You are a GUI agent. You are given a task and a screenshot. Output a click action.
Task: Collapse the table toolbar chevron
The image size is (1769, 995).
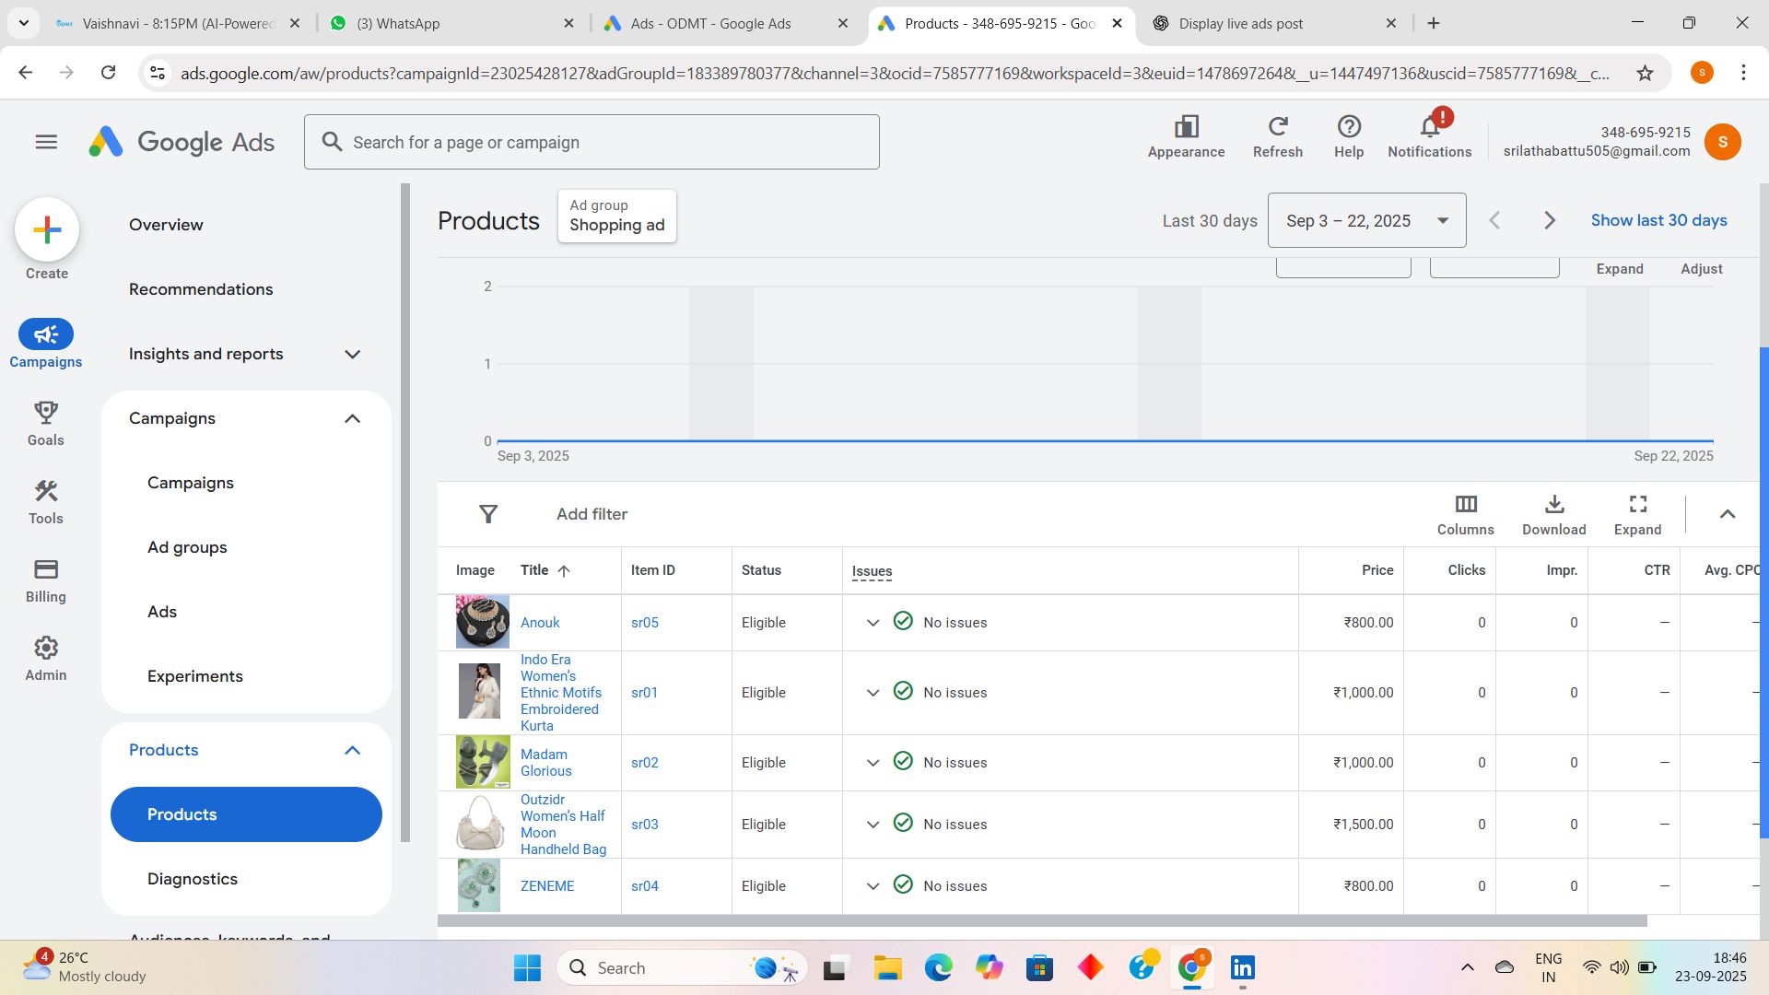[1727, 514]
